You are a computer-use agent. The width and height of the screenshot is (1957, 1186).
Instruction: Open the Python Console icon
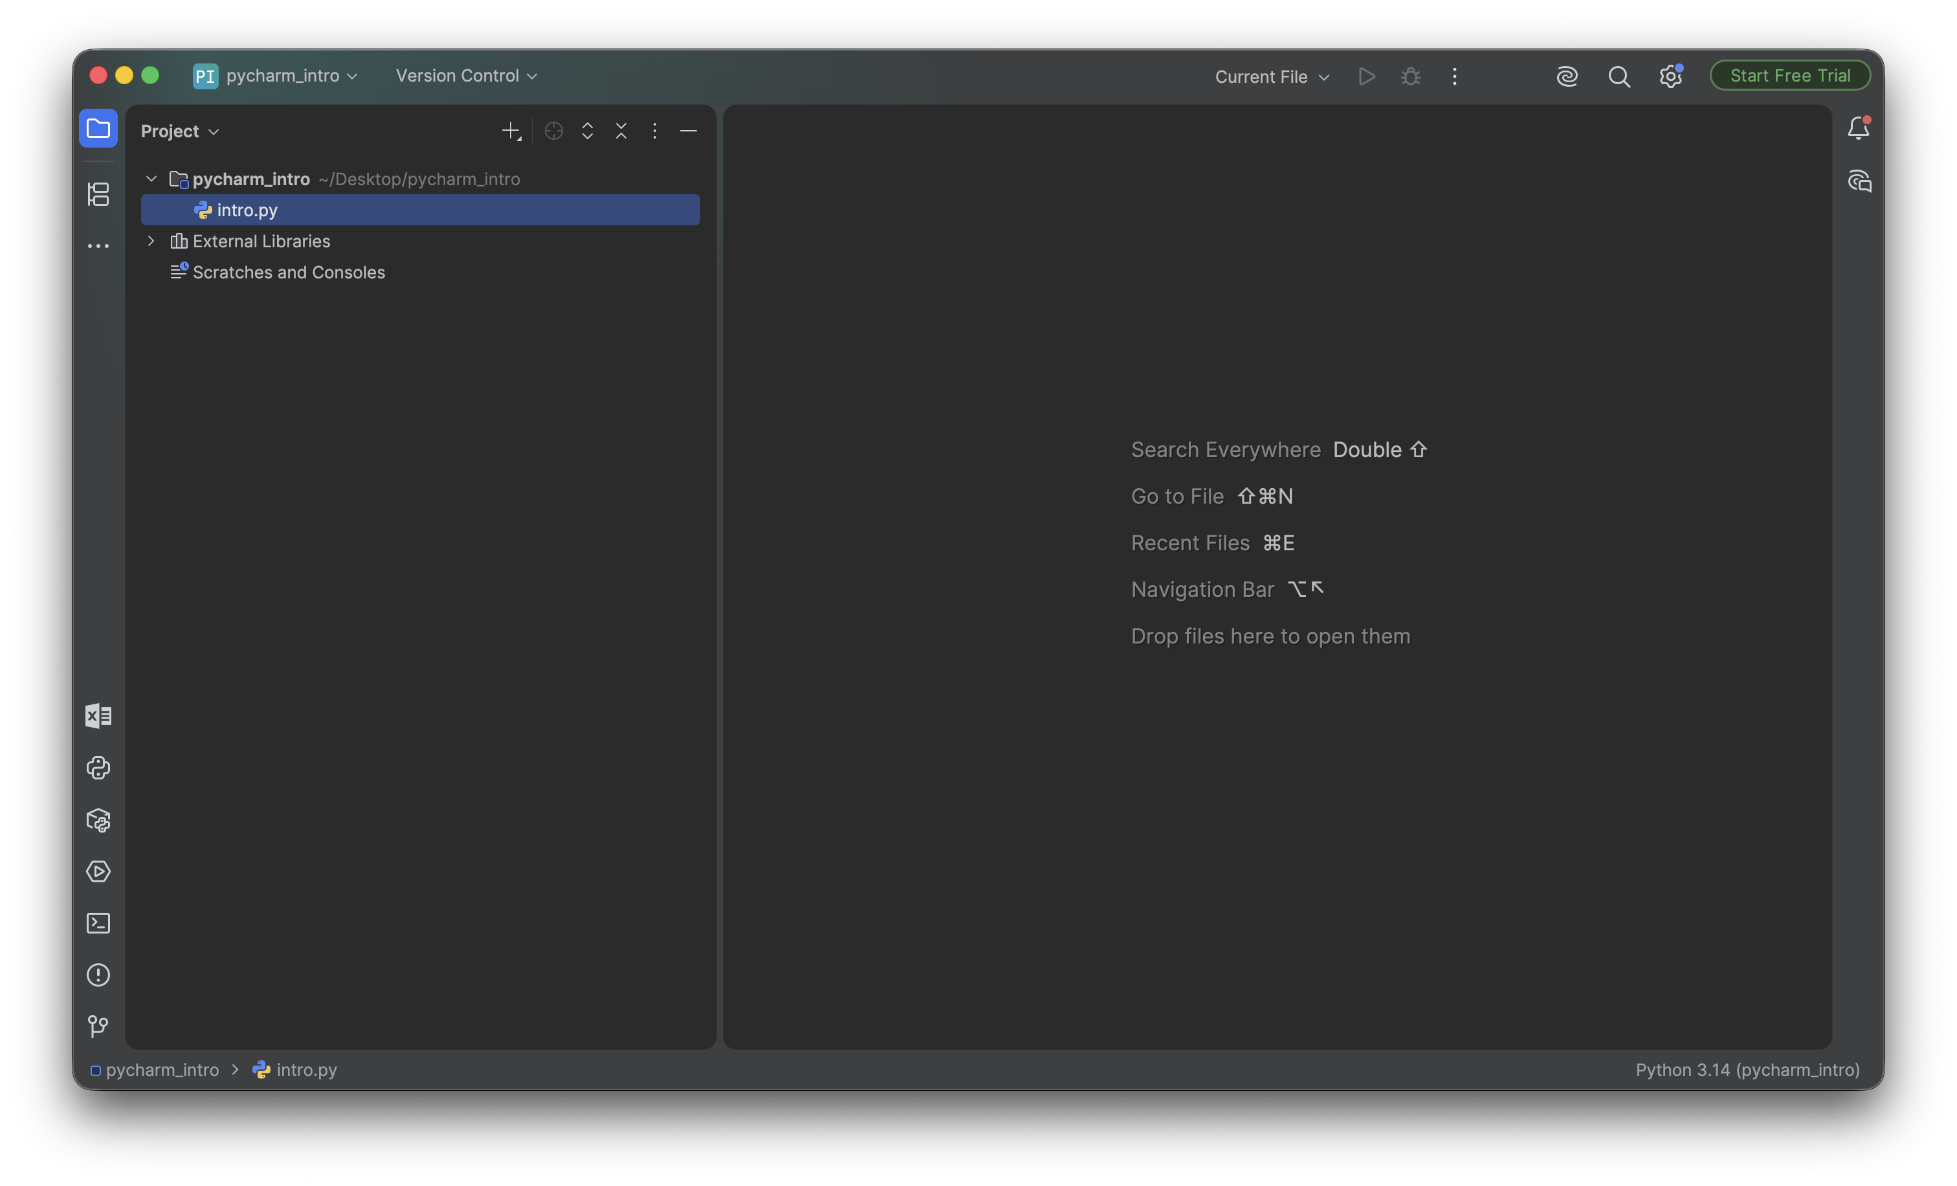(98, 767)
